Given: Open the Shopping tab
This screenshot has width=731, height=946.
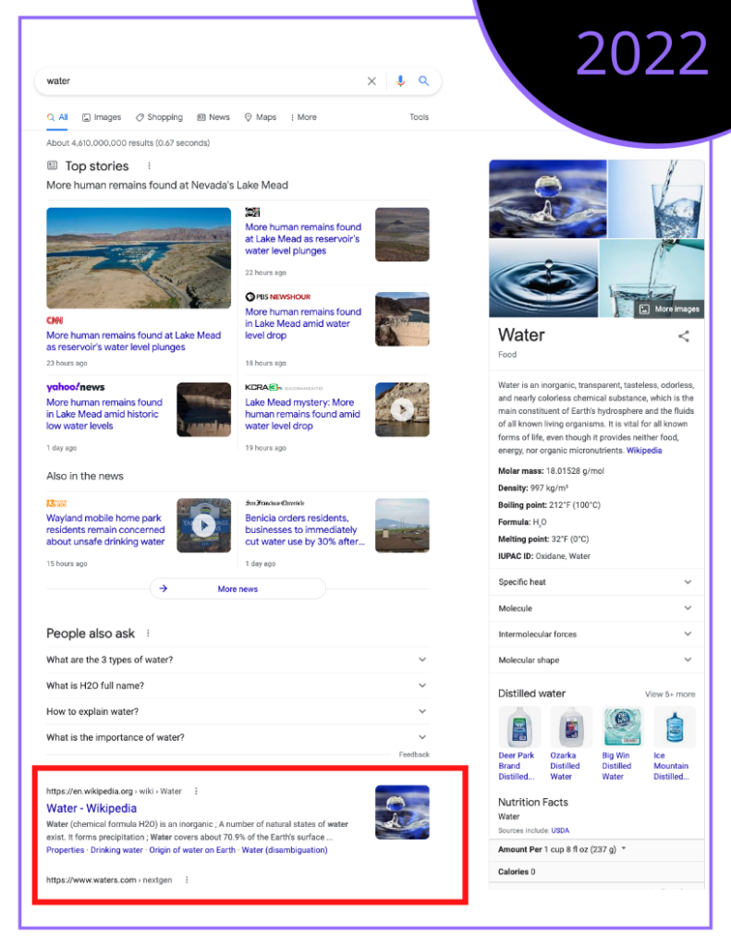Looking at the screenshot, I should pos(159,117).
